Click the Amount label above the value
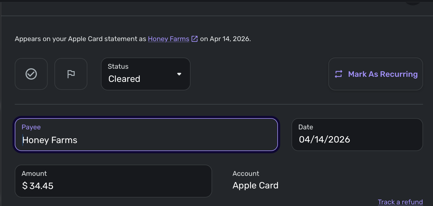Screen dimensions: 433x206 34,173
